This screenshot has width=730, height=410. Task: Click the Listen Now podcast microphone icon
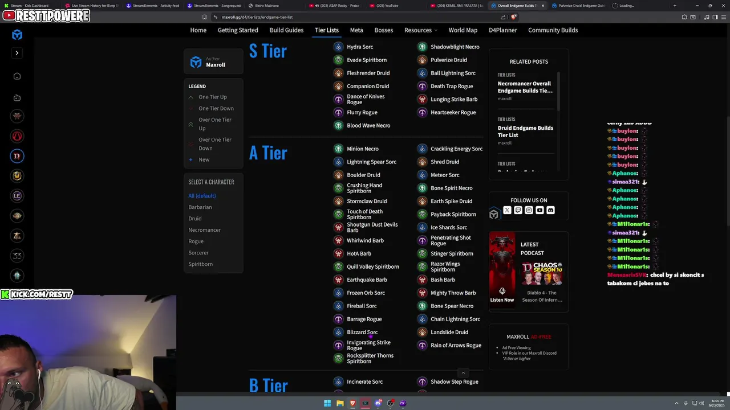click(502, 291)
